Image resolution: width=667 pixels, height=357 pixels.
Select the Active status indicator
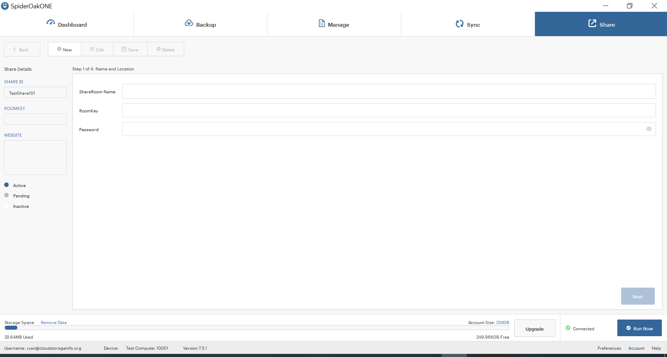click(6, 185)
